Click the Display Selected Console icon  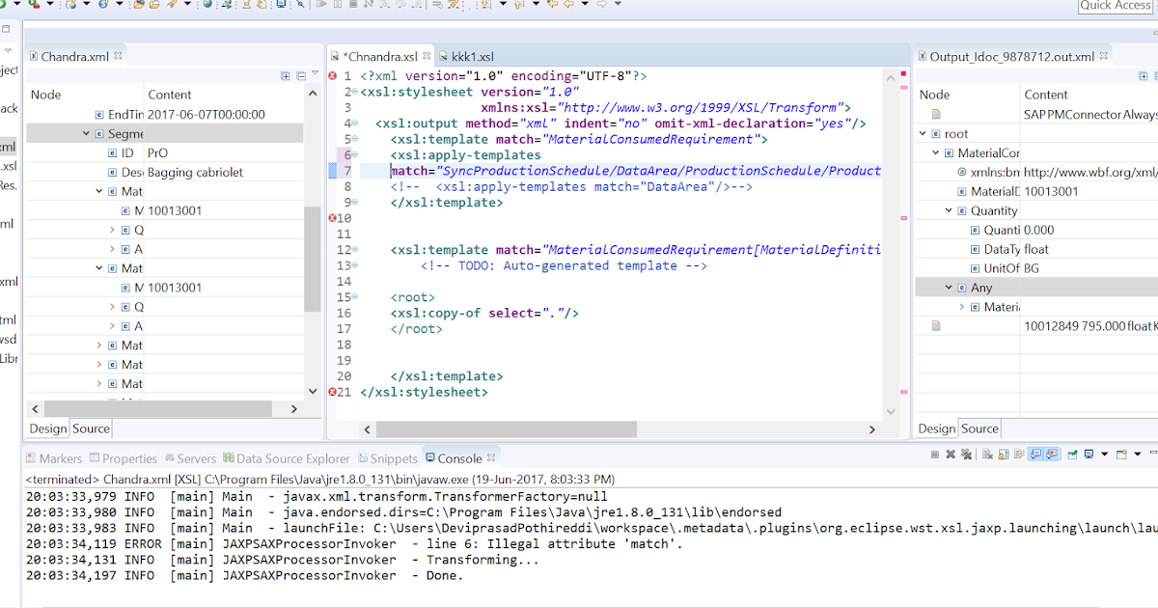[1089, 456]
